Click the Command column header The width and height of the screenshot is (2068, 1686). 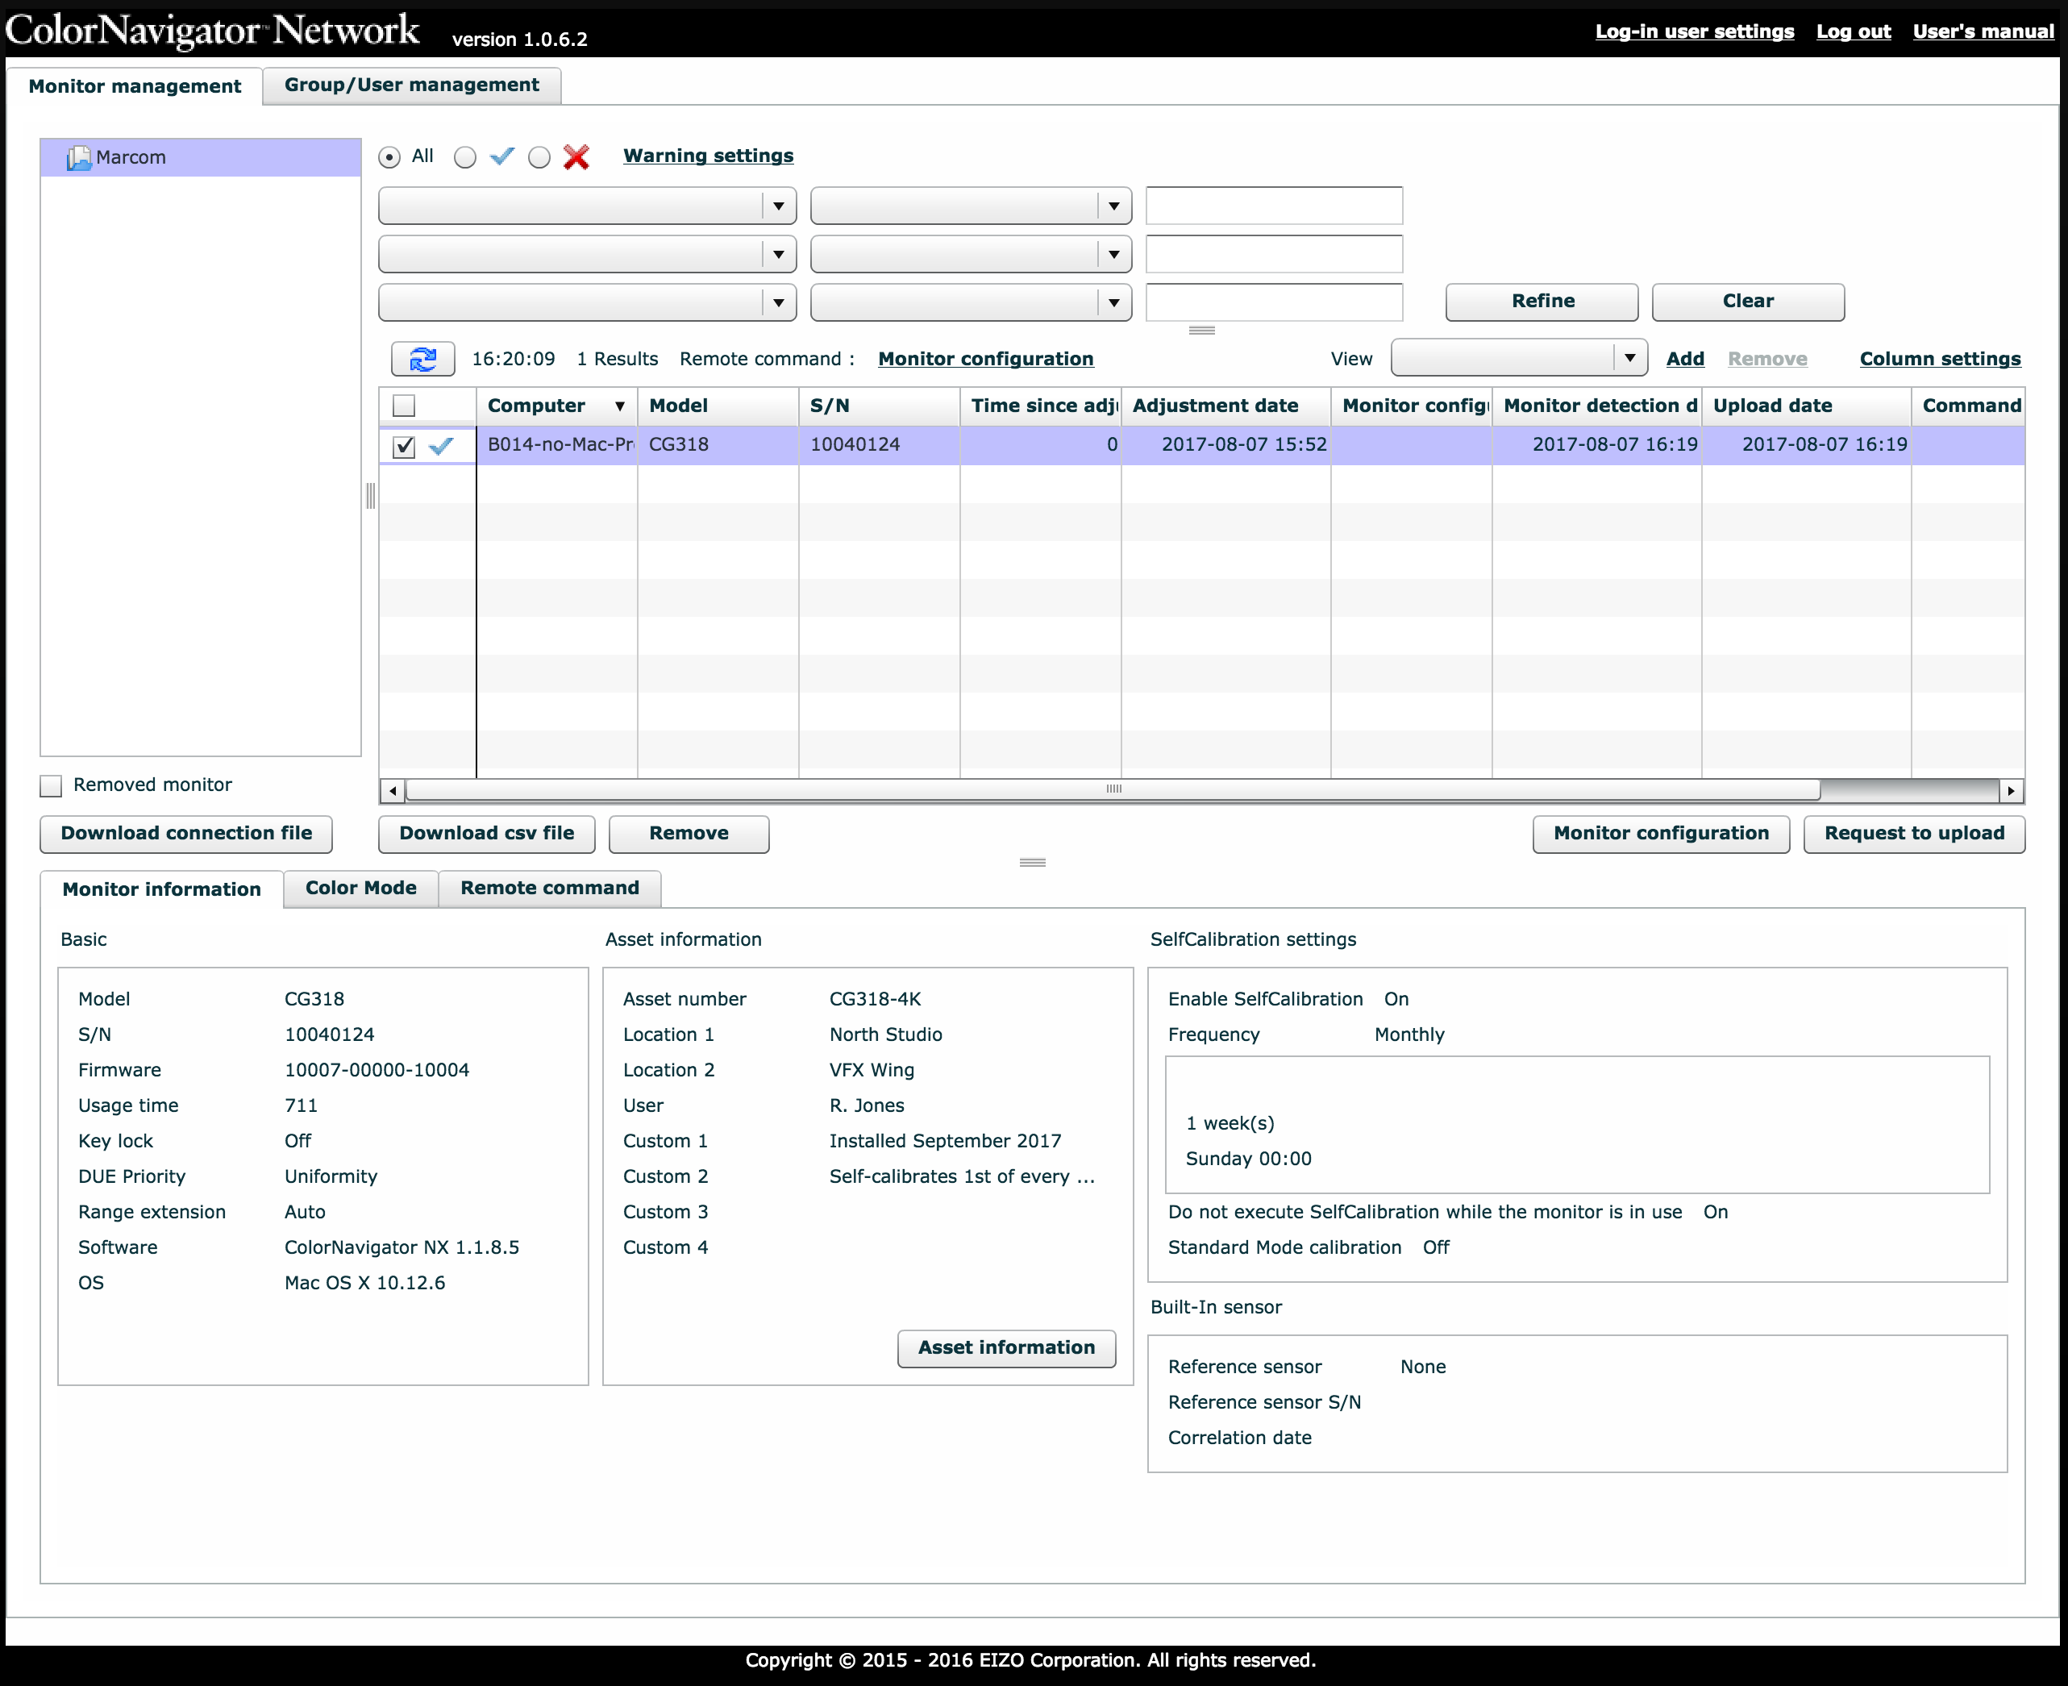click(1968, 406)
